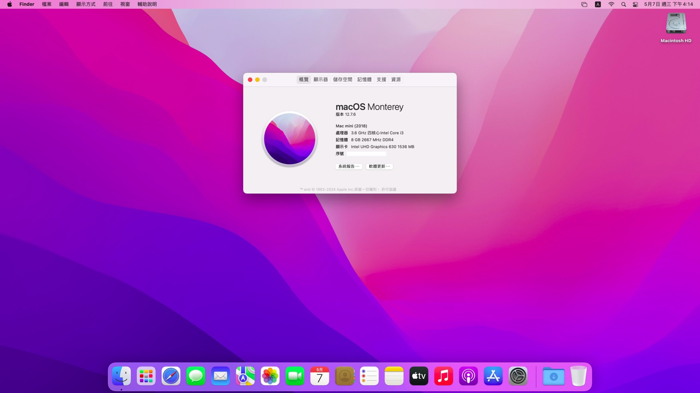700x393 pixels.
Task: Open Contacts app in Dock
Action: pos(345,376)
